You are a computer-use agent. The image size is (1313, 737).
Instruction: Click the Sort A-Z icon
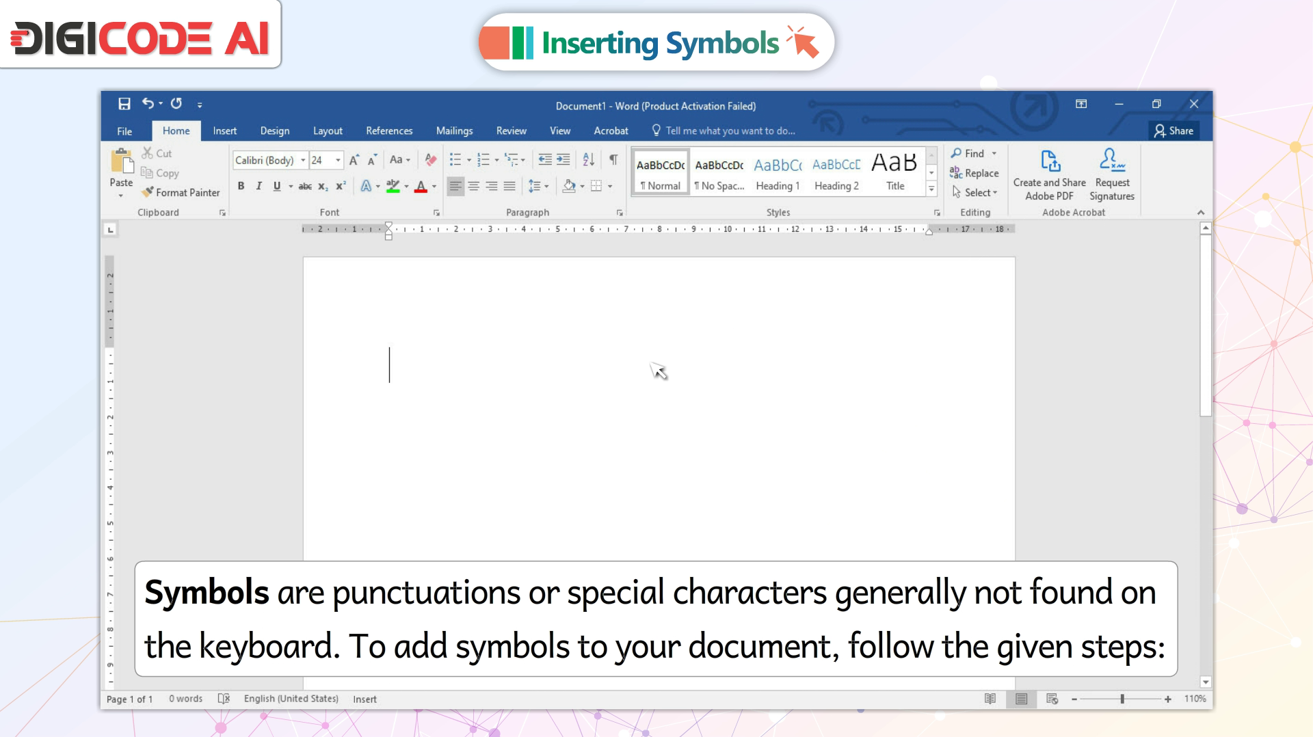coord(589,160)
